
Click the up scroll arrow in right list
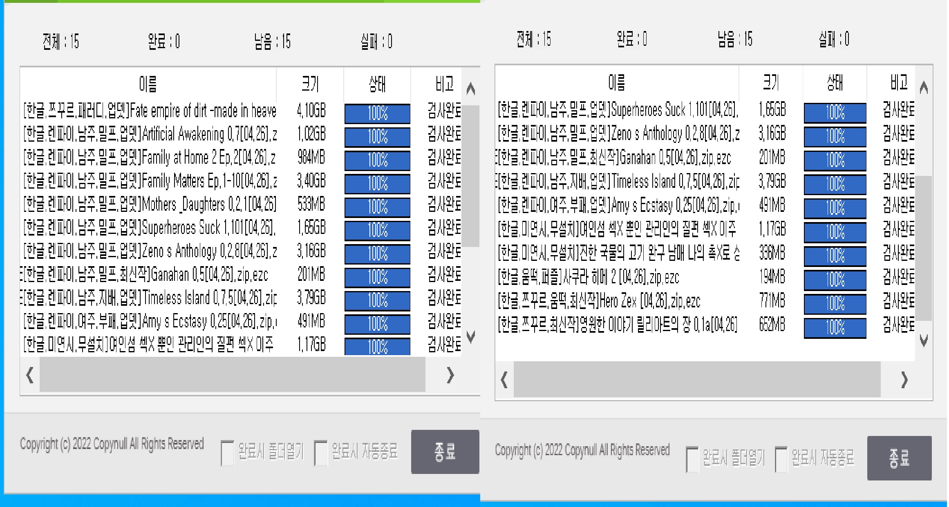[923, 87]
